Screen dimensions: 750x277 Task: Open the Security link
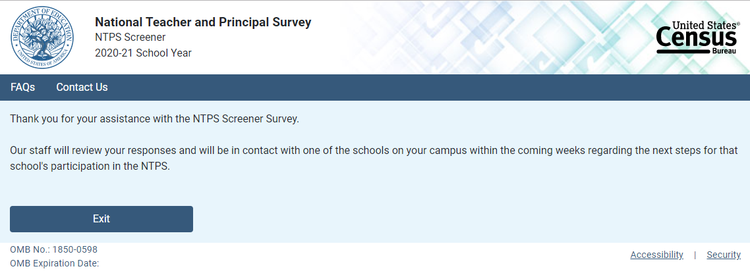(x=724, y=255)
